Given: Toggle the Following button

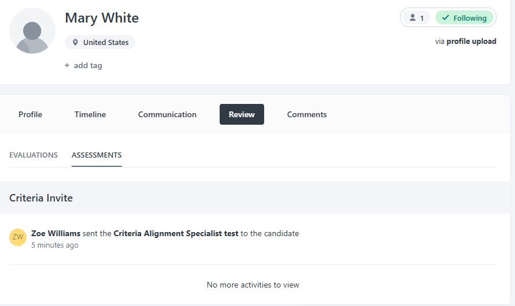Looking at the screenshot, I should coord(464,18).
